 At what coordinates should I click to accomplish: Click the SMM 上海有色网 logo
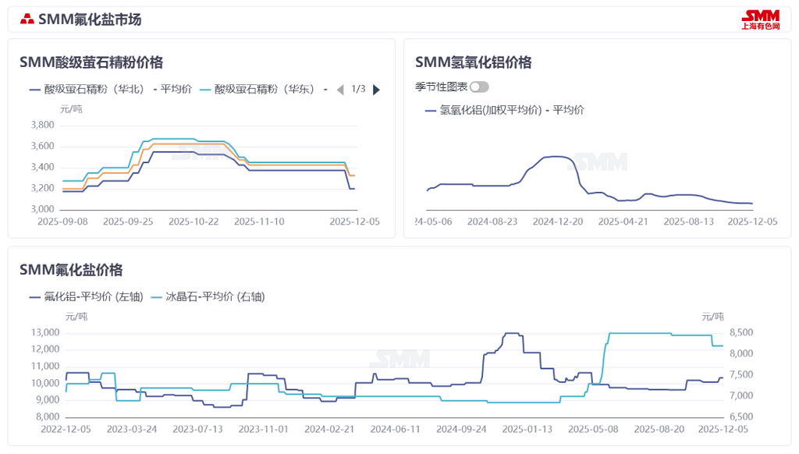click(759, 20)
